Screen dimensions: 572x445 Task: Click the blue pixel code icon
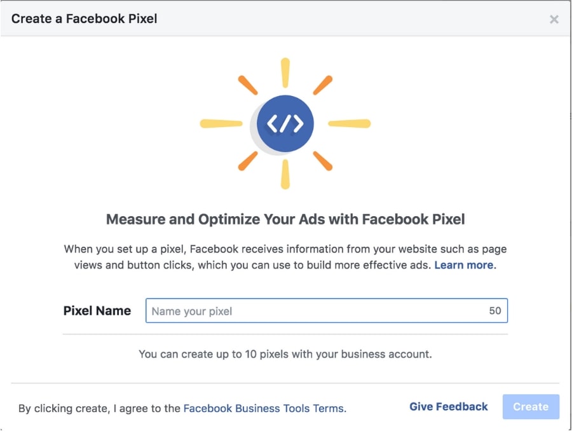coord(285,124)
